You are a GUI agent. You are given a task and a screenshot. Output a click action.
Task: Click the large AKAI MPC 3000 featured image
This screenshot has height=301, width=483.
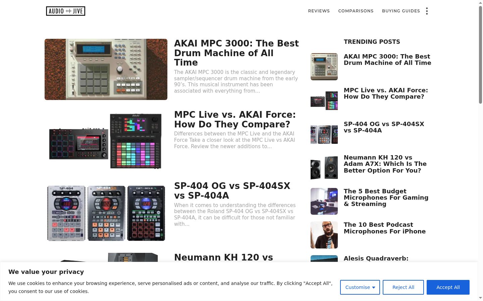tap(106, 69)
